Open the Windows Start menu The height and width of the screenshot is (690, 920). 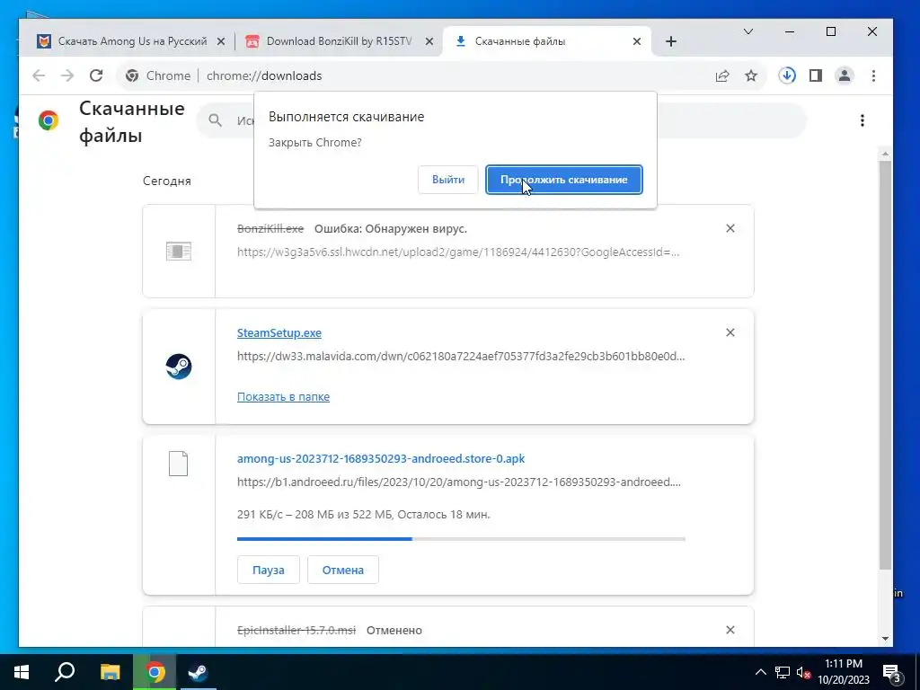point(22,672)
